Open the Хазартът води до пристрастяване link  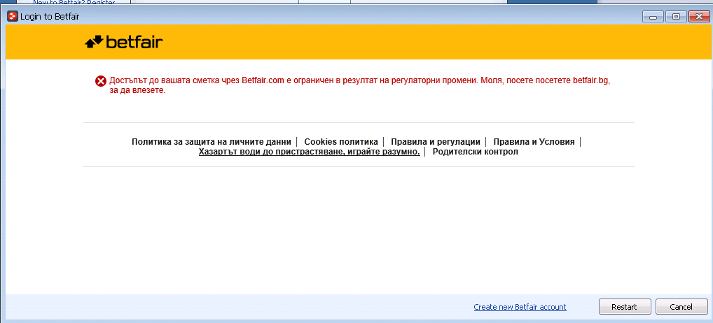(x=309, y=152)
